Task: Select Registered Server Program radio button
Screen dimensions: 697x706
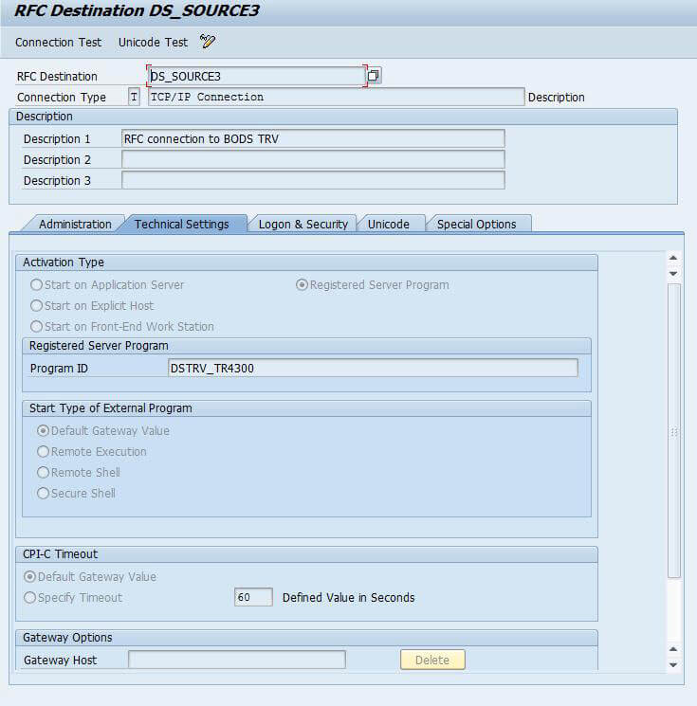Action: (x=302, y=285)
